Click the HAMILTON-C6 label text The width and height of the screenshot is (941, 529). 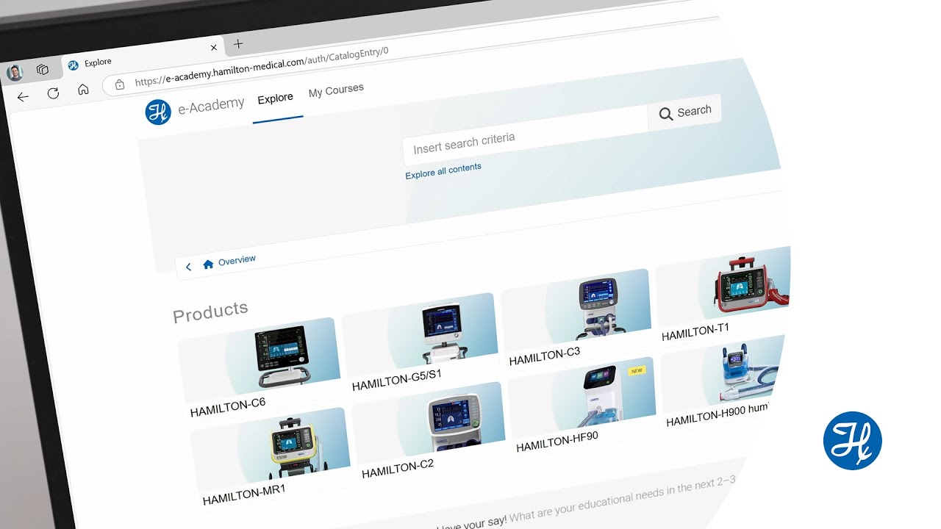pyautogui.click(x=228, y=407)
